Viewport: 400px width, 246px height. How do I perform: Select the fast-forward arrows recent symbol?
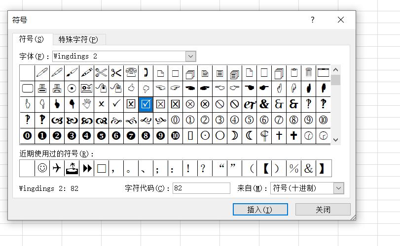pyautogui.click(x=87, y=168)
